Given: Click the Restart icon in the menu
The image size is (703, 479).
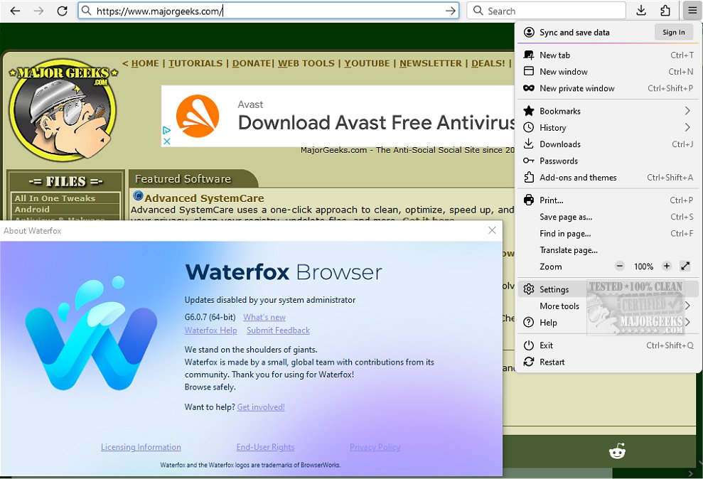Looking at the screenshot, I should coord(529,362).
